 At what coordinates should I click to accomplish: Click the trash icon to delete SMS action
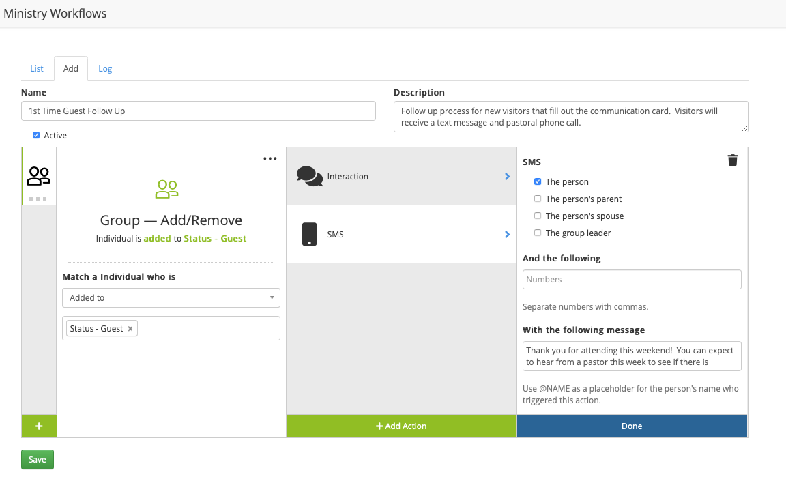pos(733,160)
